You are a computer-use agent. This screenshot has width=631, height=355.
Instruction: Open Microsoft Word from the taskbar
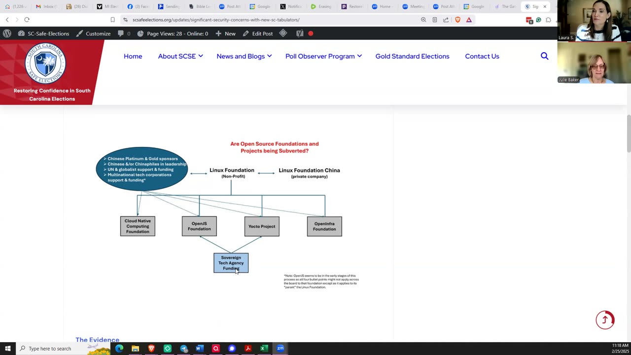coord(200,349)
